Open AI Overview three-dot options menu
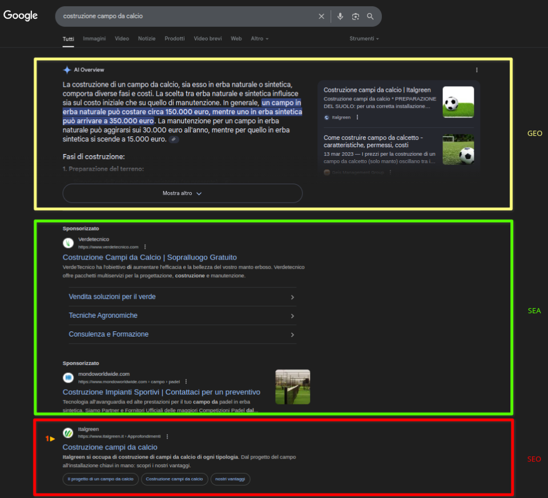Viewport: 548px width, 498px height. tap(477, 70)
